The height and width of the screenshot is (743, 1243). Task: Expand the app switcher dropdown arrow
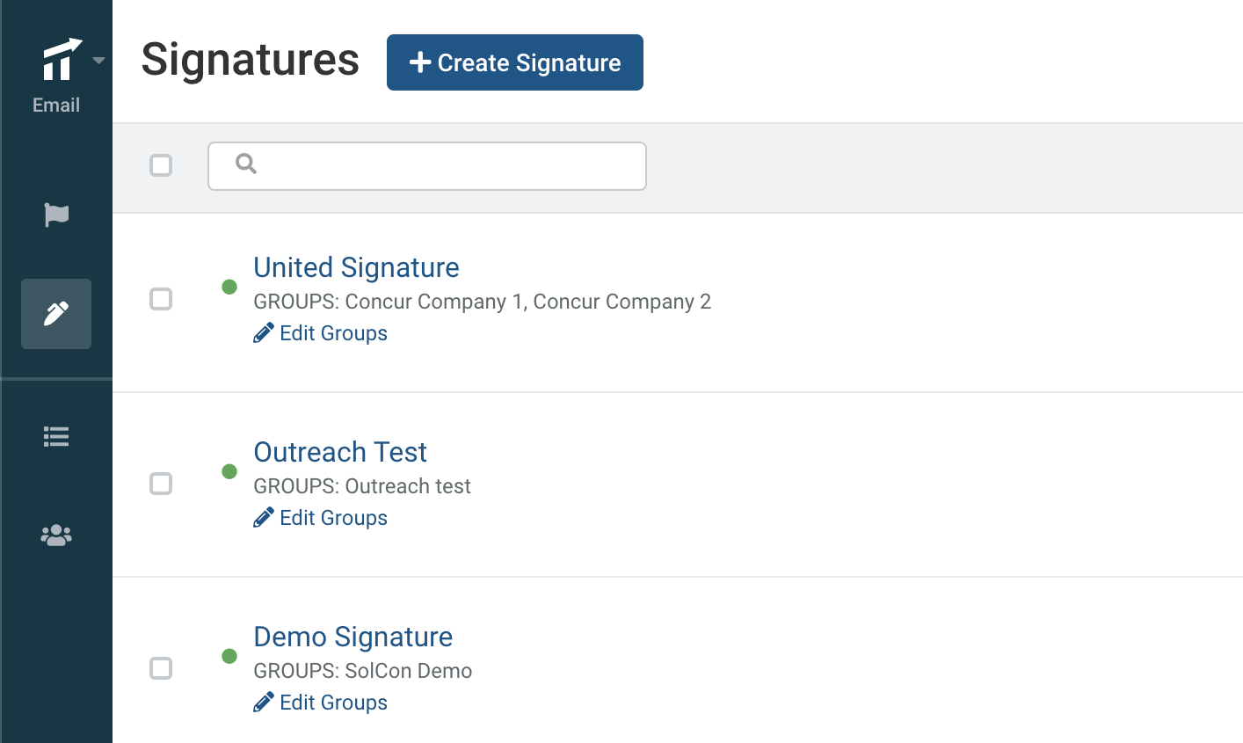point(98,61)
